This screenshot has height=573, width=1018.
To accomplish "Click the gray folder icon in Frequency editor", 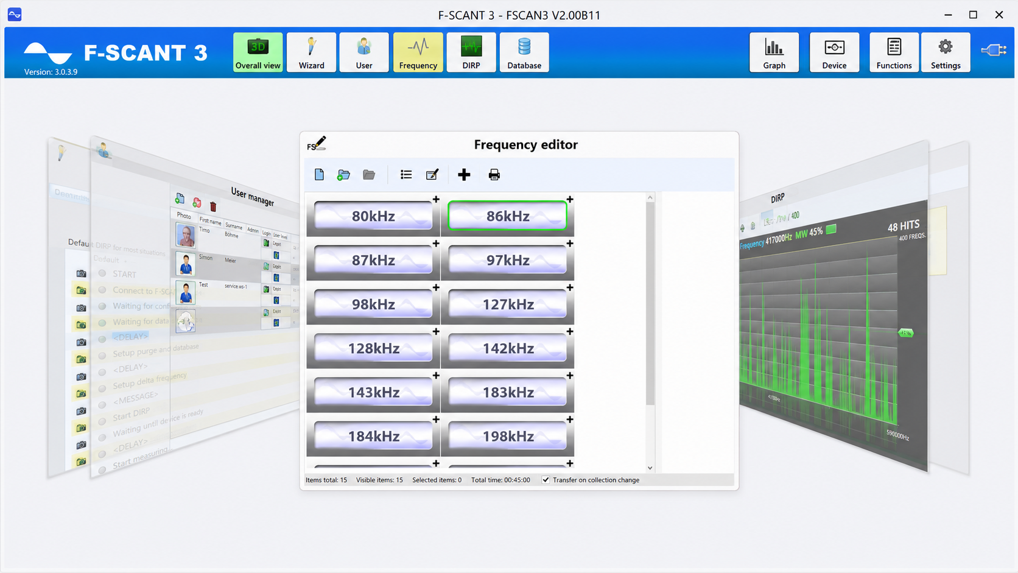I will pos(369,175).
